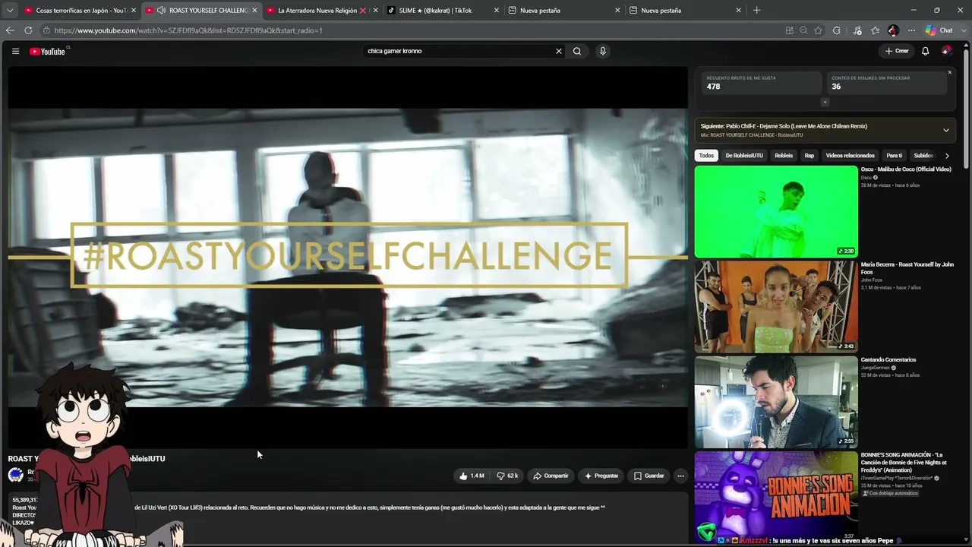Screen dimensions: 972x547
Task: Open the JuegaGerman channel name
Action: (876, 368)
